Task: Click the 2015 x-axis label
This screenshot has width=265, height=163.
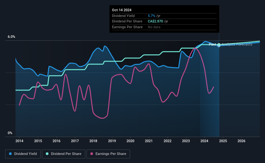Action: click(x=38, y=141)
